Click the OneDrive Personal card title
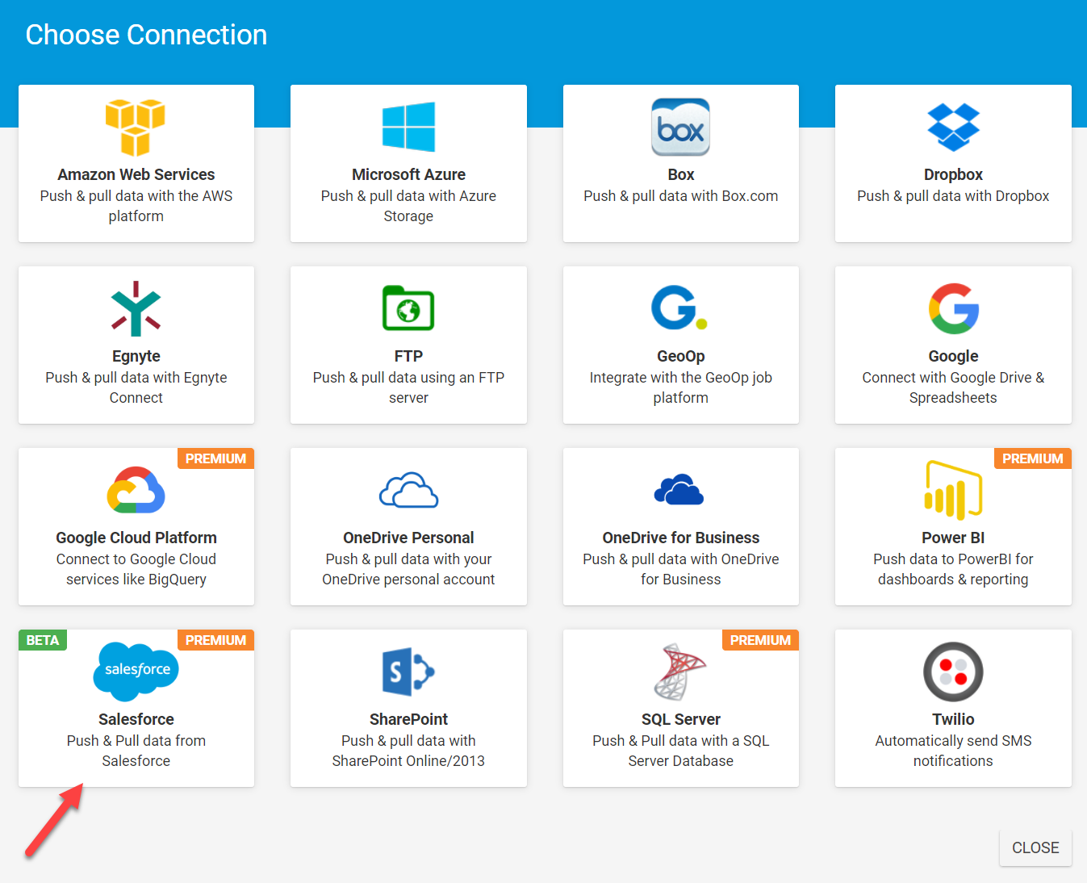This screenshot has height=883, width=1087. point(408,538)
